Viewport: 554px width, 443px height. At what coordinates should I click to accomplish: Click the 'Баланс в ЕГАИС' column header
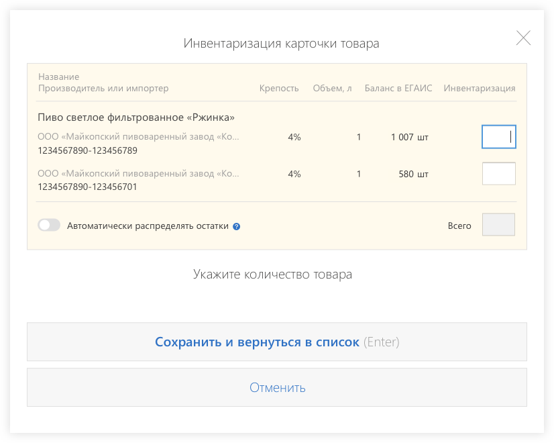(x=398, y=89)
